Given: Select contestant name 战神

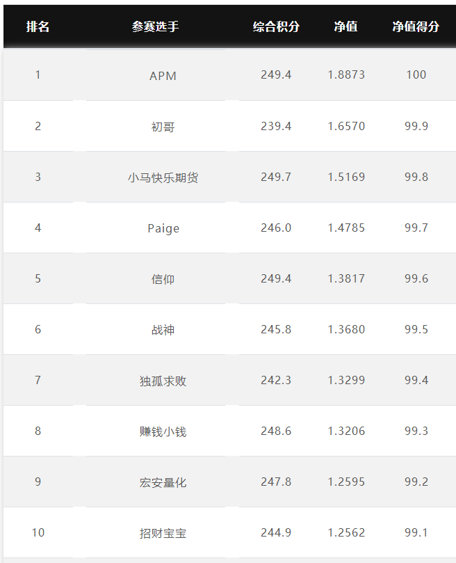Looking at the screenshot, I should [163, 330].
